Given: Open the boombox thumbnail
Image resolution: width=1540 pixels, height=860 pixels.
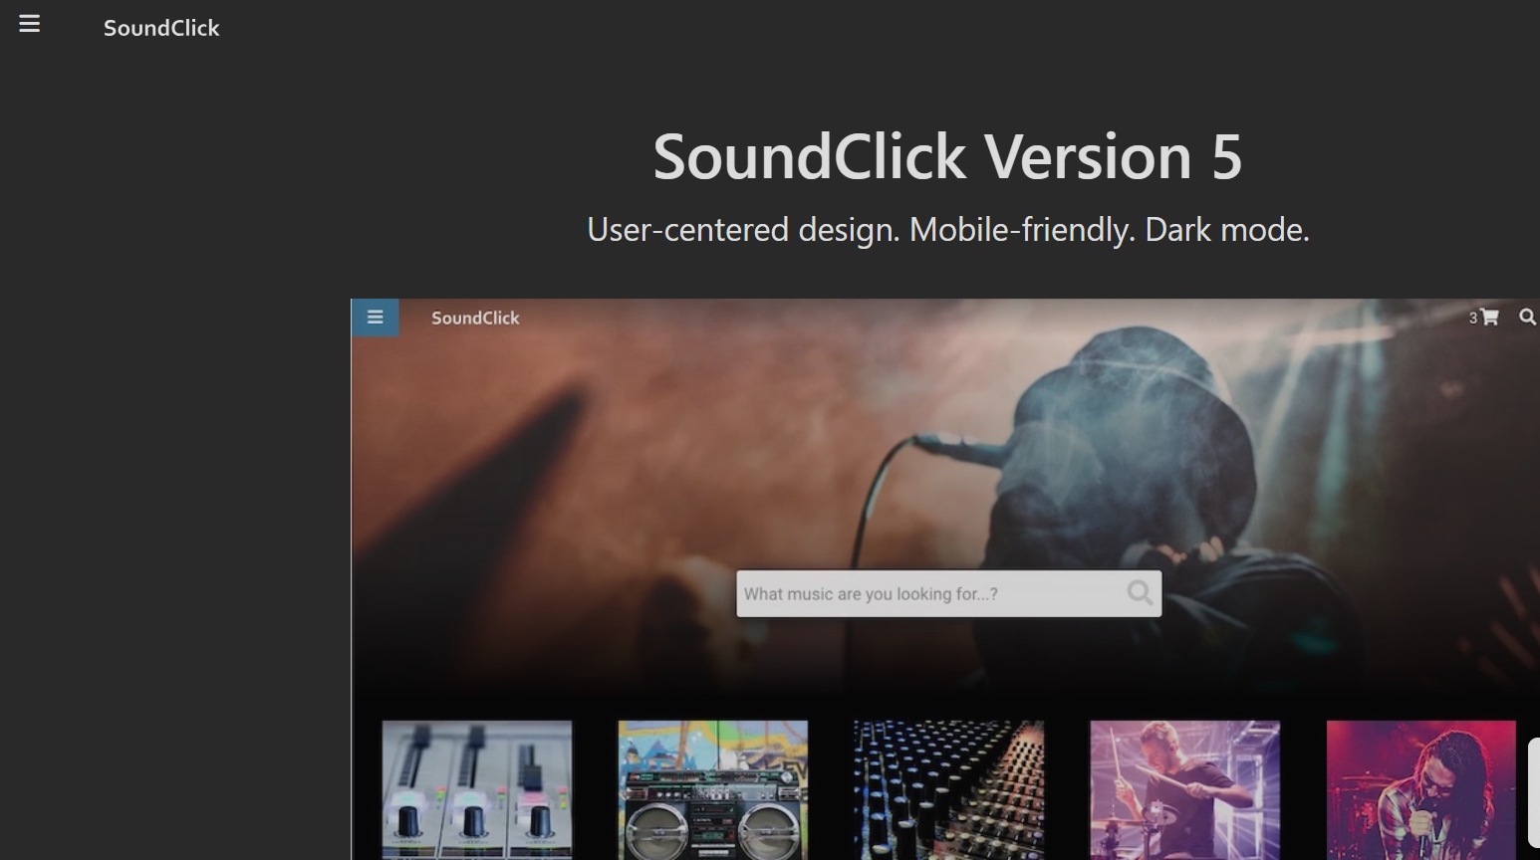Looking at the screenshot, I should click(x=713, y=790).
